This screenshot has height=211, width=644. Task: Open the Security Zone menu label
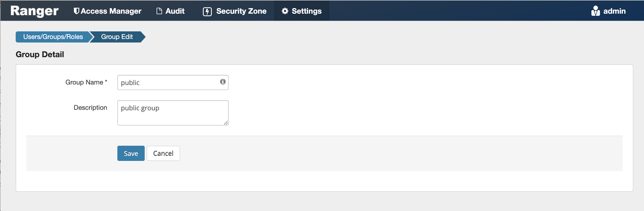[241, 11]
